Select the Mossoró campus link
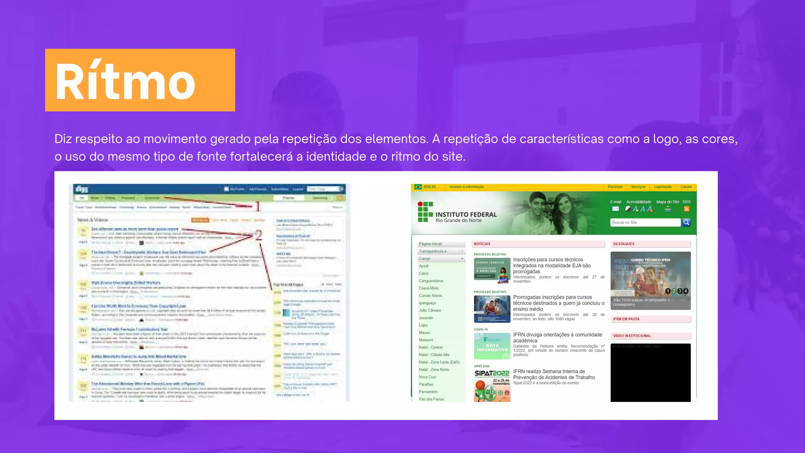Image resolution: width=805 pixels, height=453 pixels. point(426,340)
